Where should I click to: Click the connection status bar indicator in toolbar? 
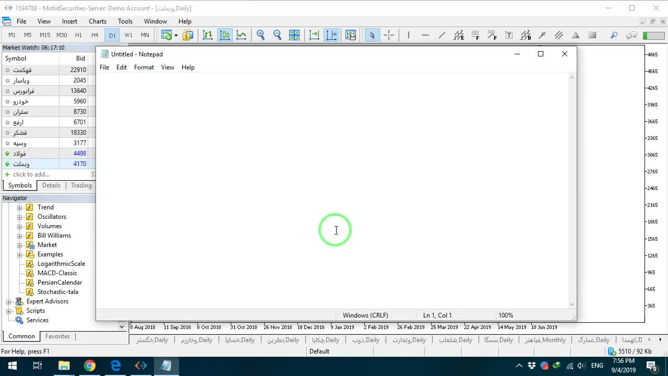click(653, 36)
